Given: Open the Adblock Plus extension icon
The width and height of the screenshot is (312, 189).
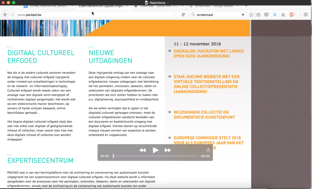Looking at the screenshot, I should coord(292,15).
